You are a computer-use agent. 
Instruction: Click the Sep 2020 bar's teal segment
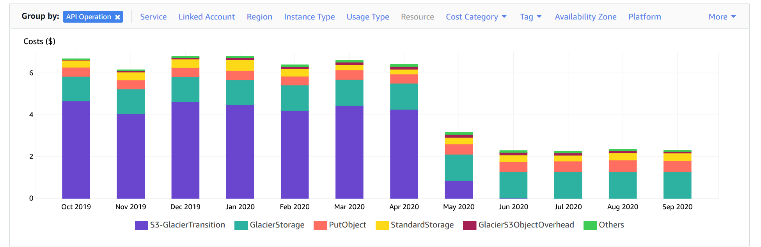[x=677, y=185]
